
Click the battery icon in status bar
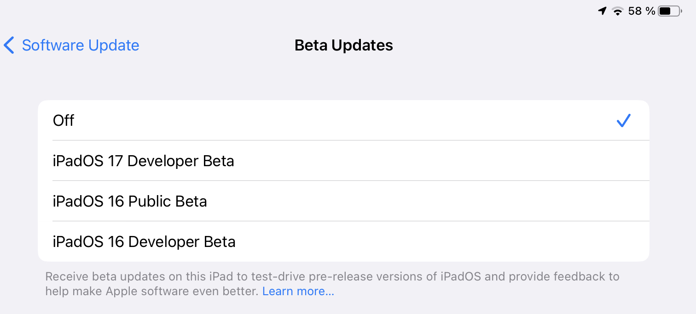(x=669, y=11)
